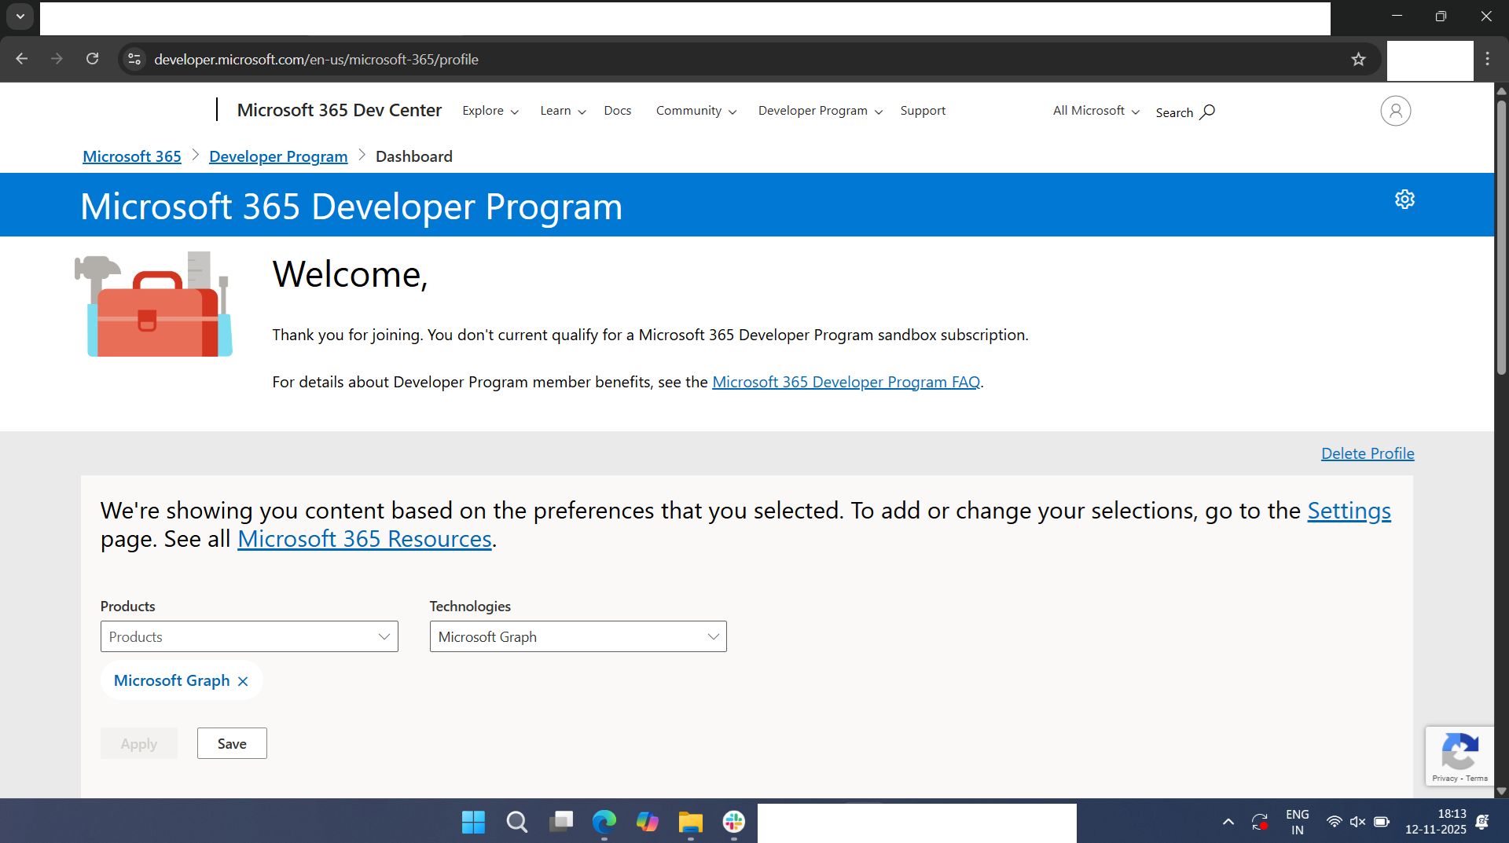Select Docs in the top navigation
The image size is (1509, 843).
(x=618, y=110)
